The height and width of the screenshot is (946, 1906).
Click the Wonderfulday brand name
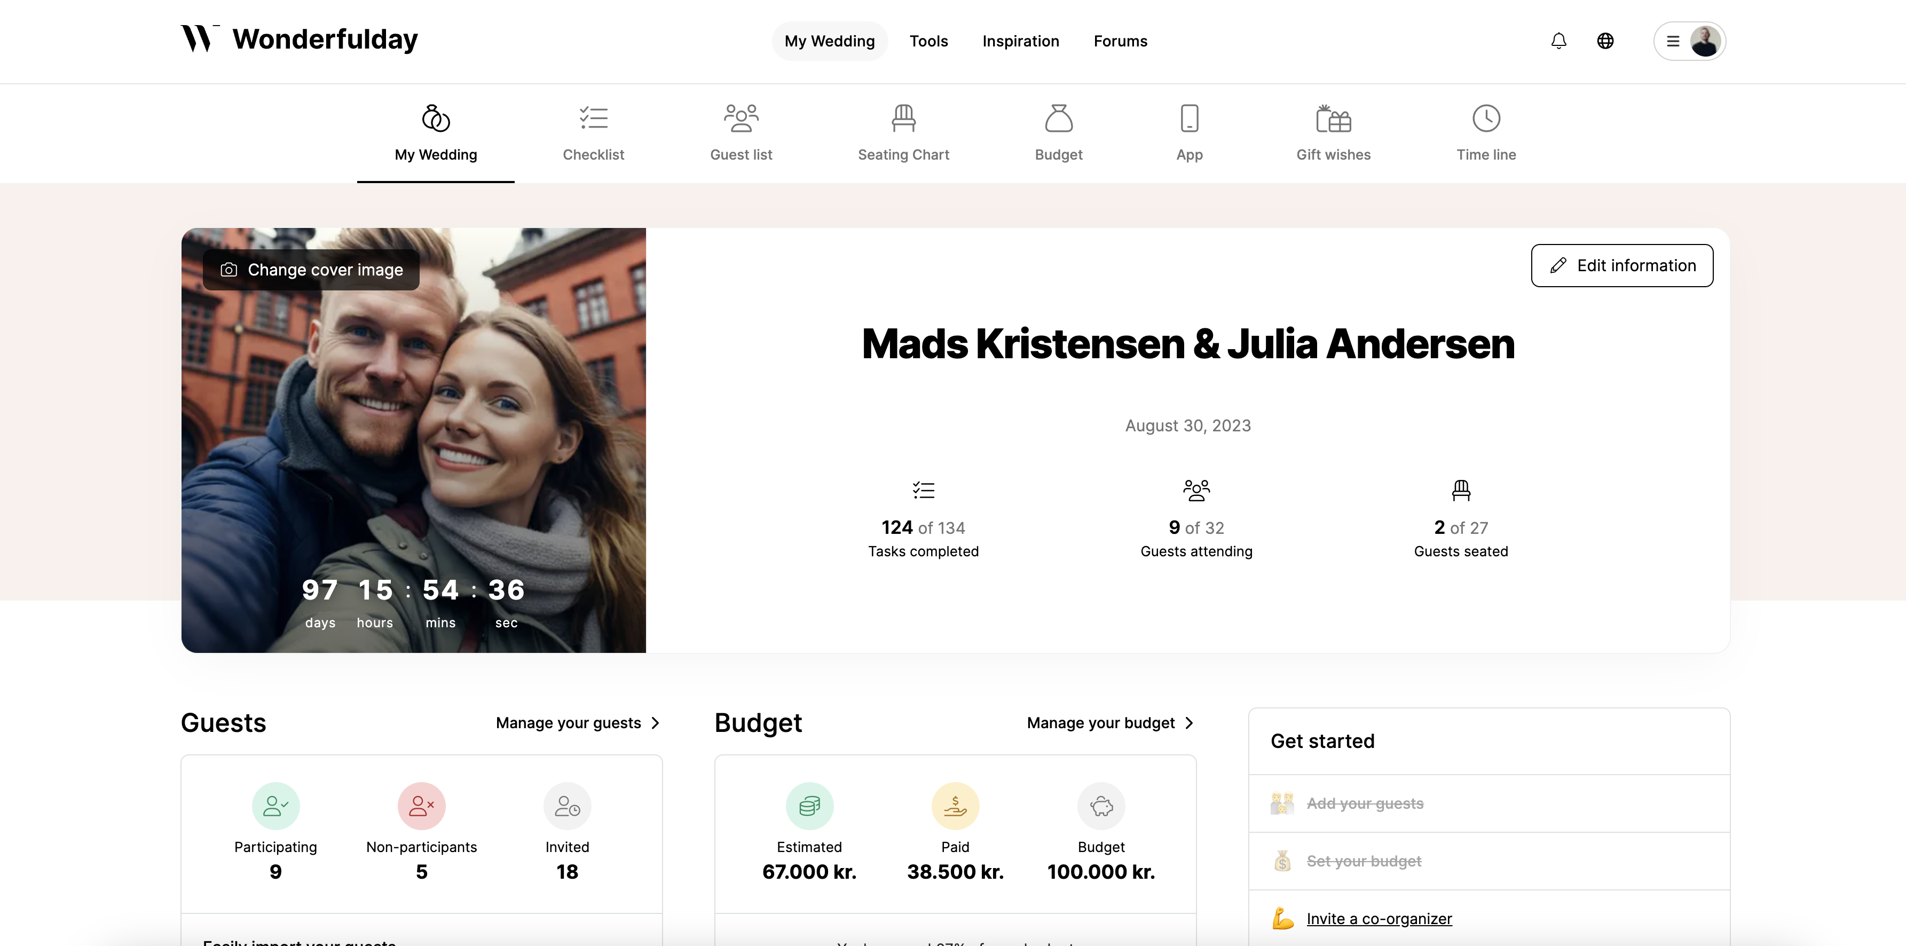325,38
